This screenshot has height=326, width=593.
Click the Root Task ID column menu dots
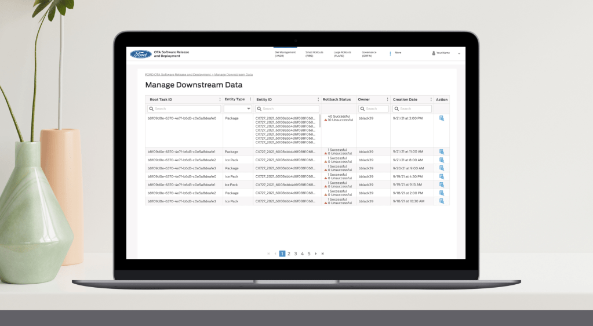click(220, 100)
